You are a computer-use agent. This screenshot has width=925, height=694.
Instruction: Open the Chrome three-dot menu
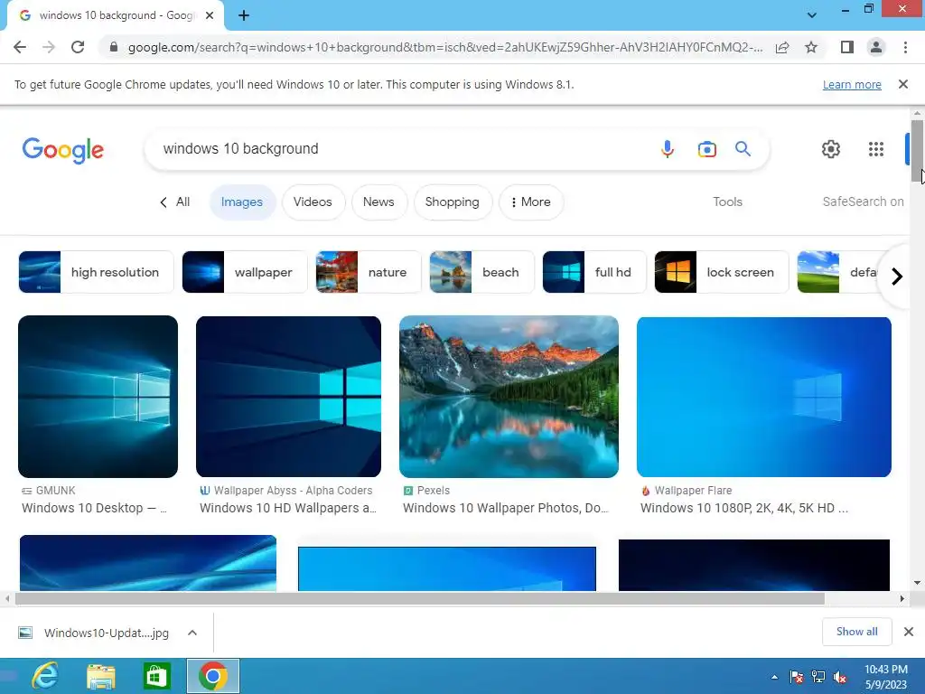point(905,47)
